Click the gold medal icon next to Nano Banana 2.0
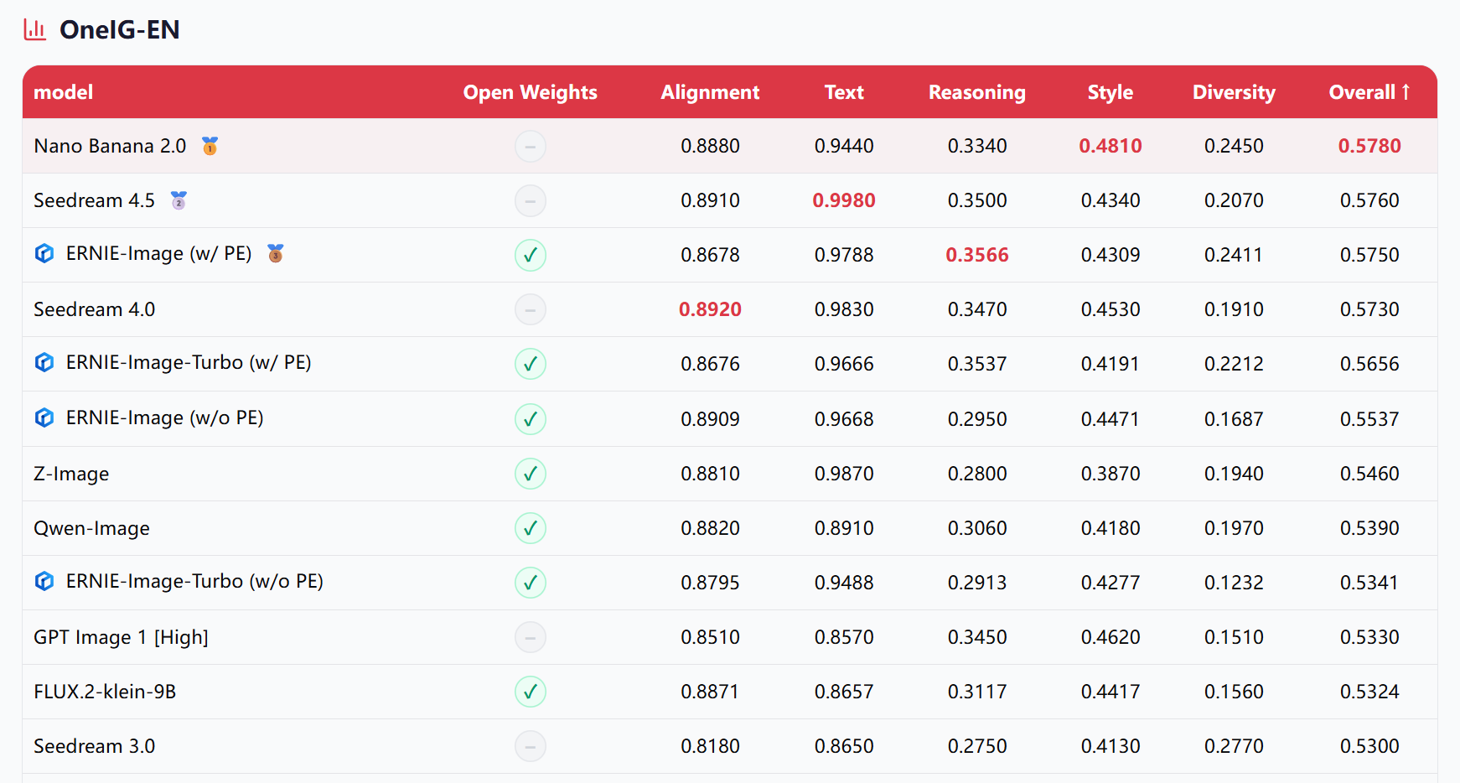 [x=210, y=146]
